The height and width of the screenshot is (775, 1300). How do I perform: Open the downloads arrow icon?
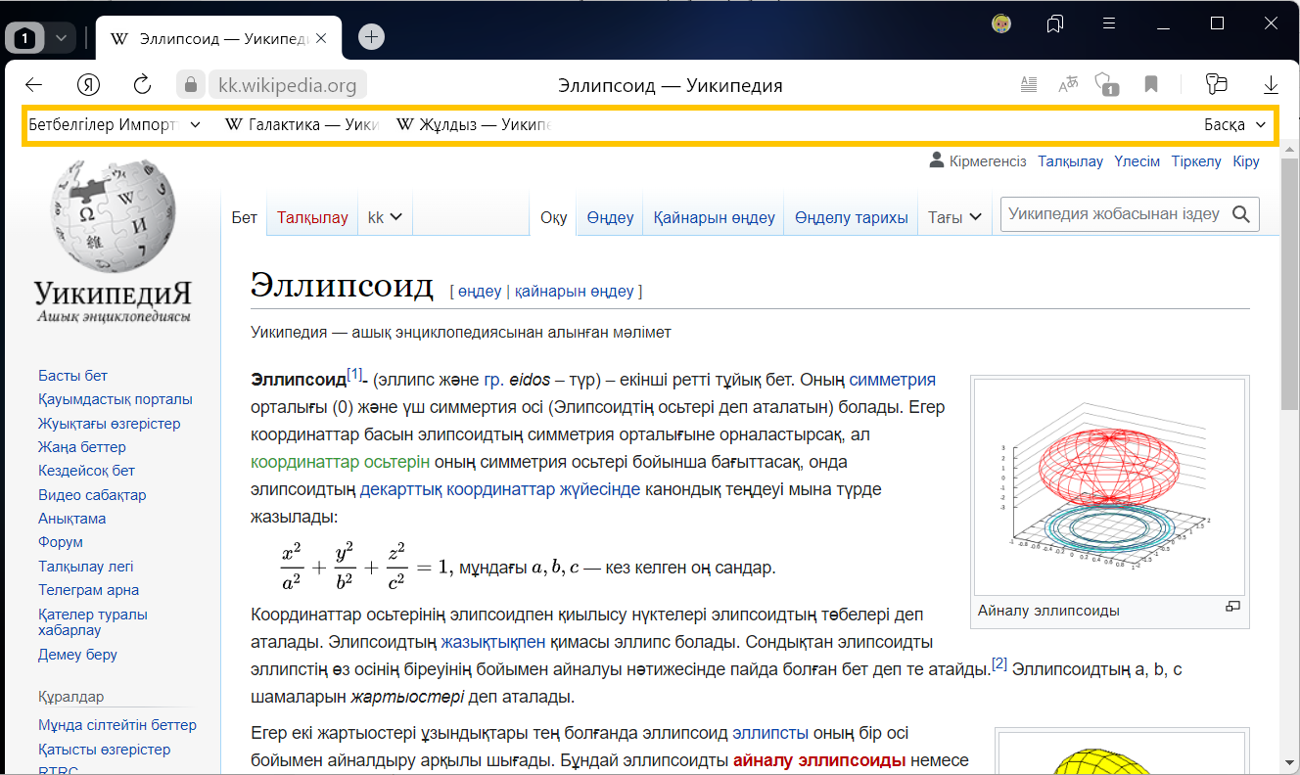pyautogui.click(x=1272, y=84)
